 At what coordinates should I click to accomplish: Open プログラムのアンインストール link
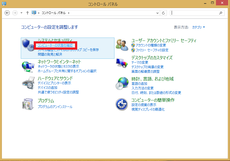tap(55, 107)
